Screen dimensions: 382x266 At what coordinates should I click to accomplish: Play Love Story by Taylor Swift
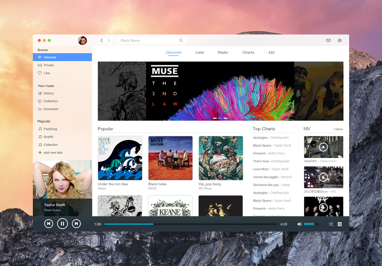271,169
